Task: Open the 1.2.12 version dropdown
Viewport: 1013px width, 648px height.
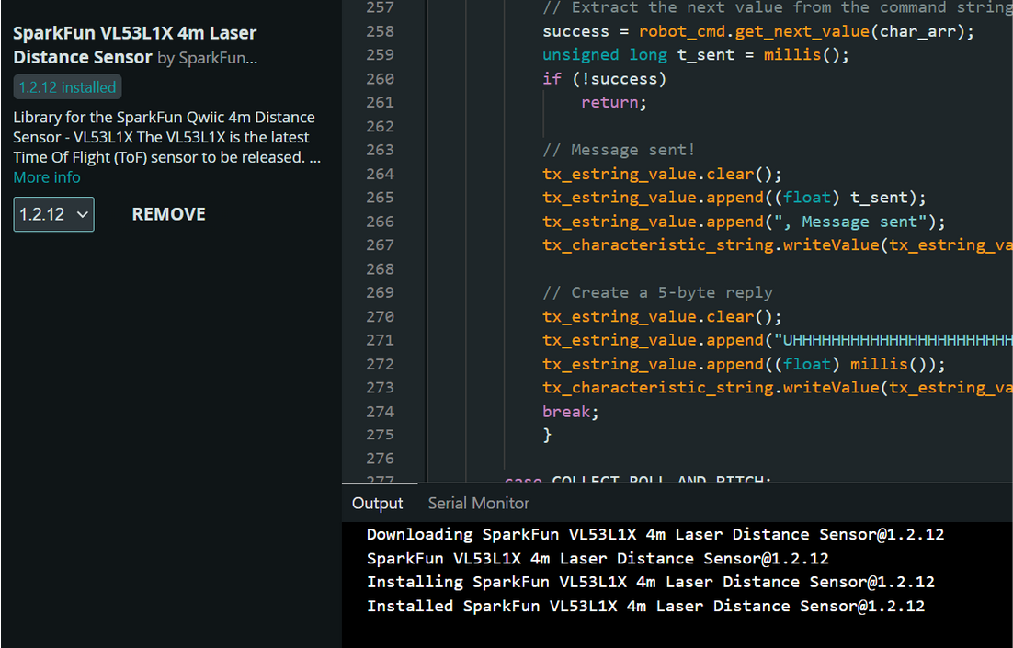Action: point(53,214)
